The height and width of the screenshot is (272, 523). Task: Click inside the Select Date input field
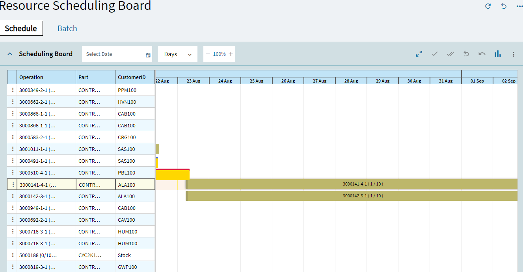coord(110,54)
